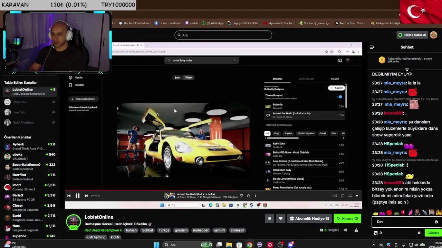Screen dimensions: 442x248
Task: Collapse the Sohbet chat panel
Action: point(372,47)
